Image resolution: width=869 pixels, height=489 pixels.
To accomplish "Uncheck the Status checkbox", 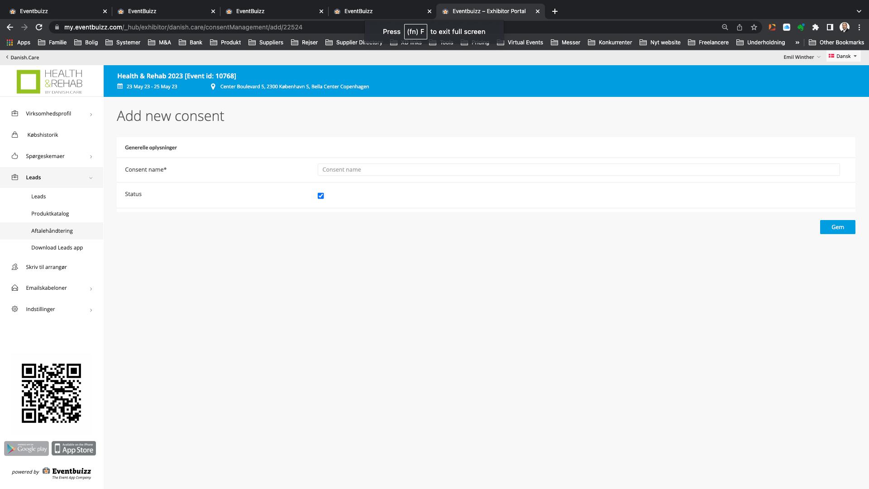I will pos(321,196).
